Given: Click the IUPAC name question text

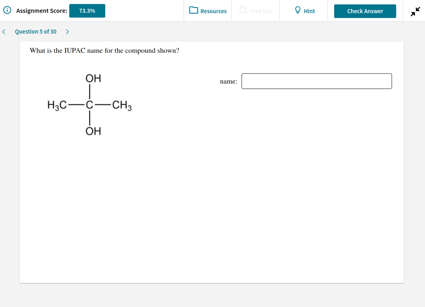Looking at the screenshot, I should tap(104, 50).
